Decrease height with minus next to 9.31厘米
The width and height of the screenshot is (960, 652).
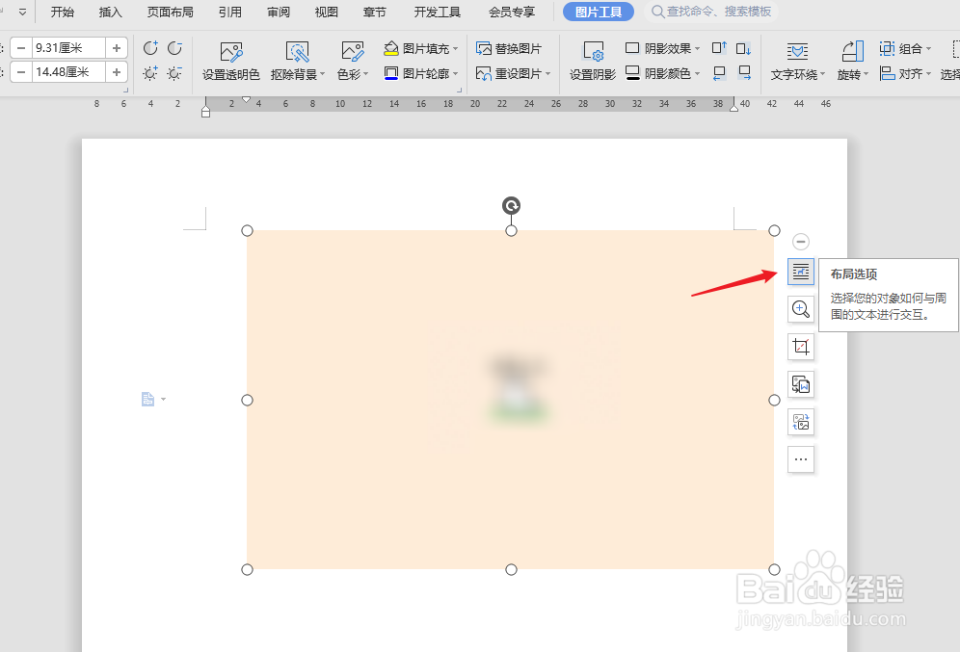[21, 48]
